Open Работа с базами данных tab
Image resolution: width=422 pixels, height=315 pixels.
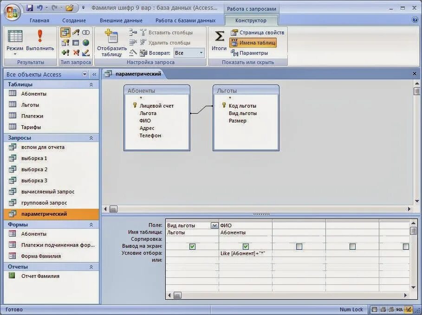[185, 20]
